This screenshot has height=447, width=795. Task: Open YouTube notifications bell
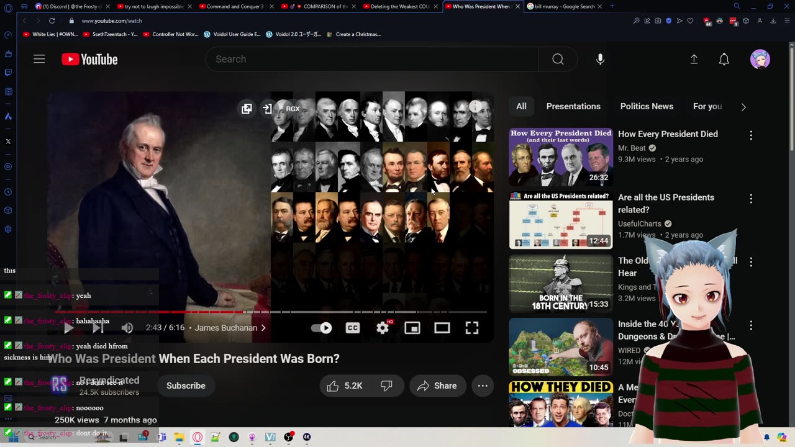click(x=724, y=59)
